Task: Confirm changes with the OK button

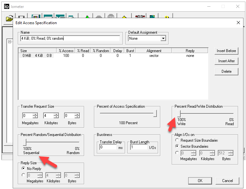Action: coord(200,181)
